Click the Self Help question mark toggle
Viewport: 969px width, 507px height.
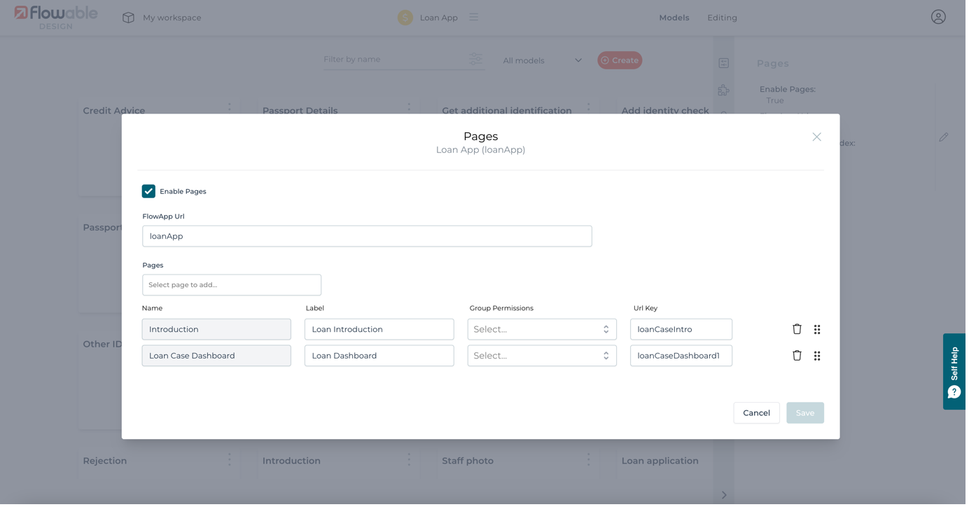(x=953, y=392)
